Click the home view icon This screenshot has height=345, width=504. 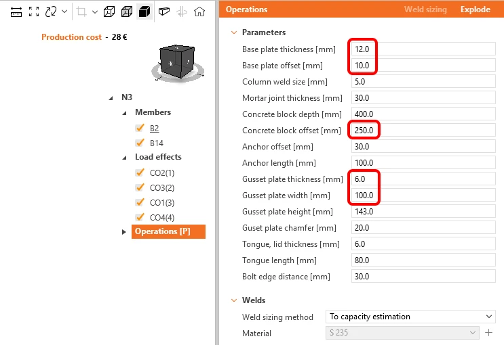199,12
